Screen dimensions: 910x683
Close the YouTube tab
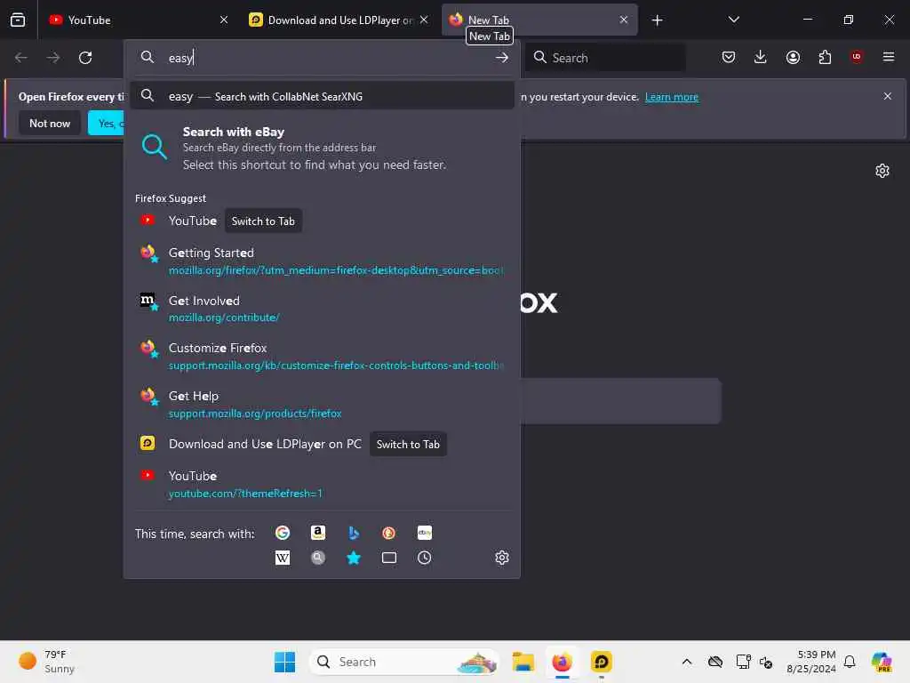tap(224, 20)
